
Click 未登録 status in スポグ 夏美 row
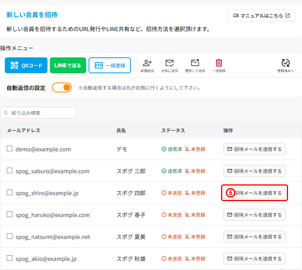coord(195,237)
